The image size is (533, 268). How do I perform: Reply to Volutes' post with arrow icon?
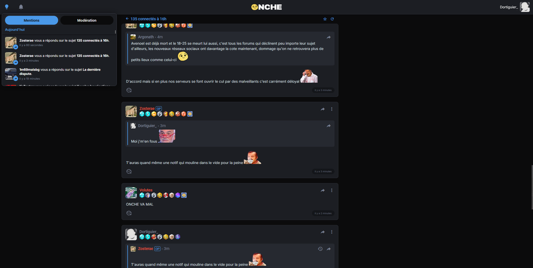coord(323,191)
